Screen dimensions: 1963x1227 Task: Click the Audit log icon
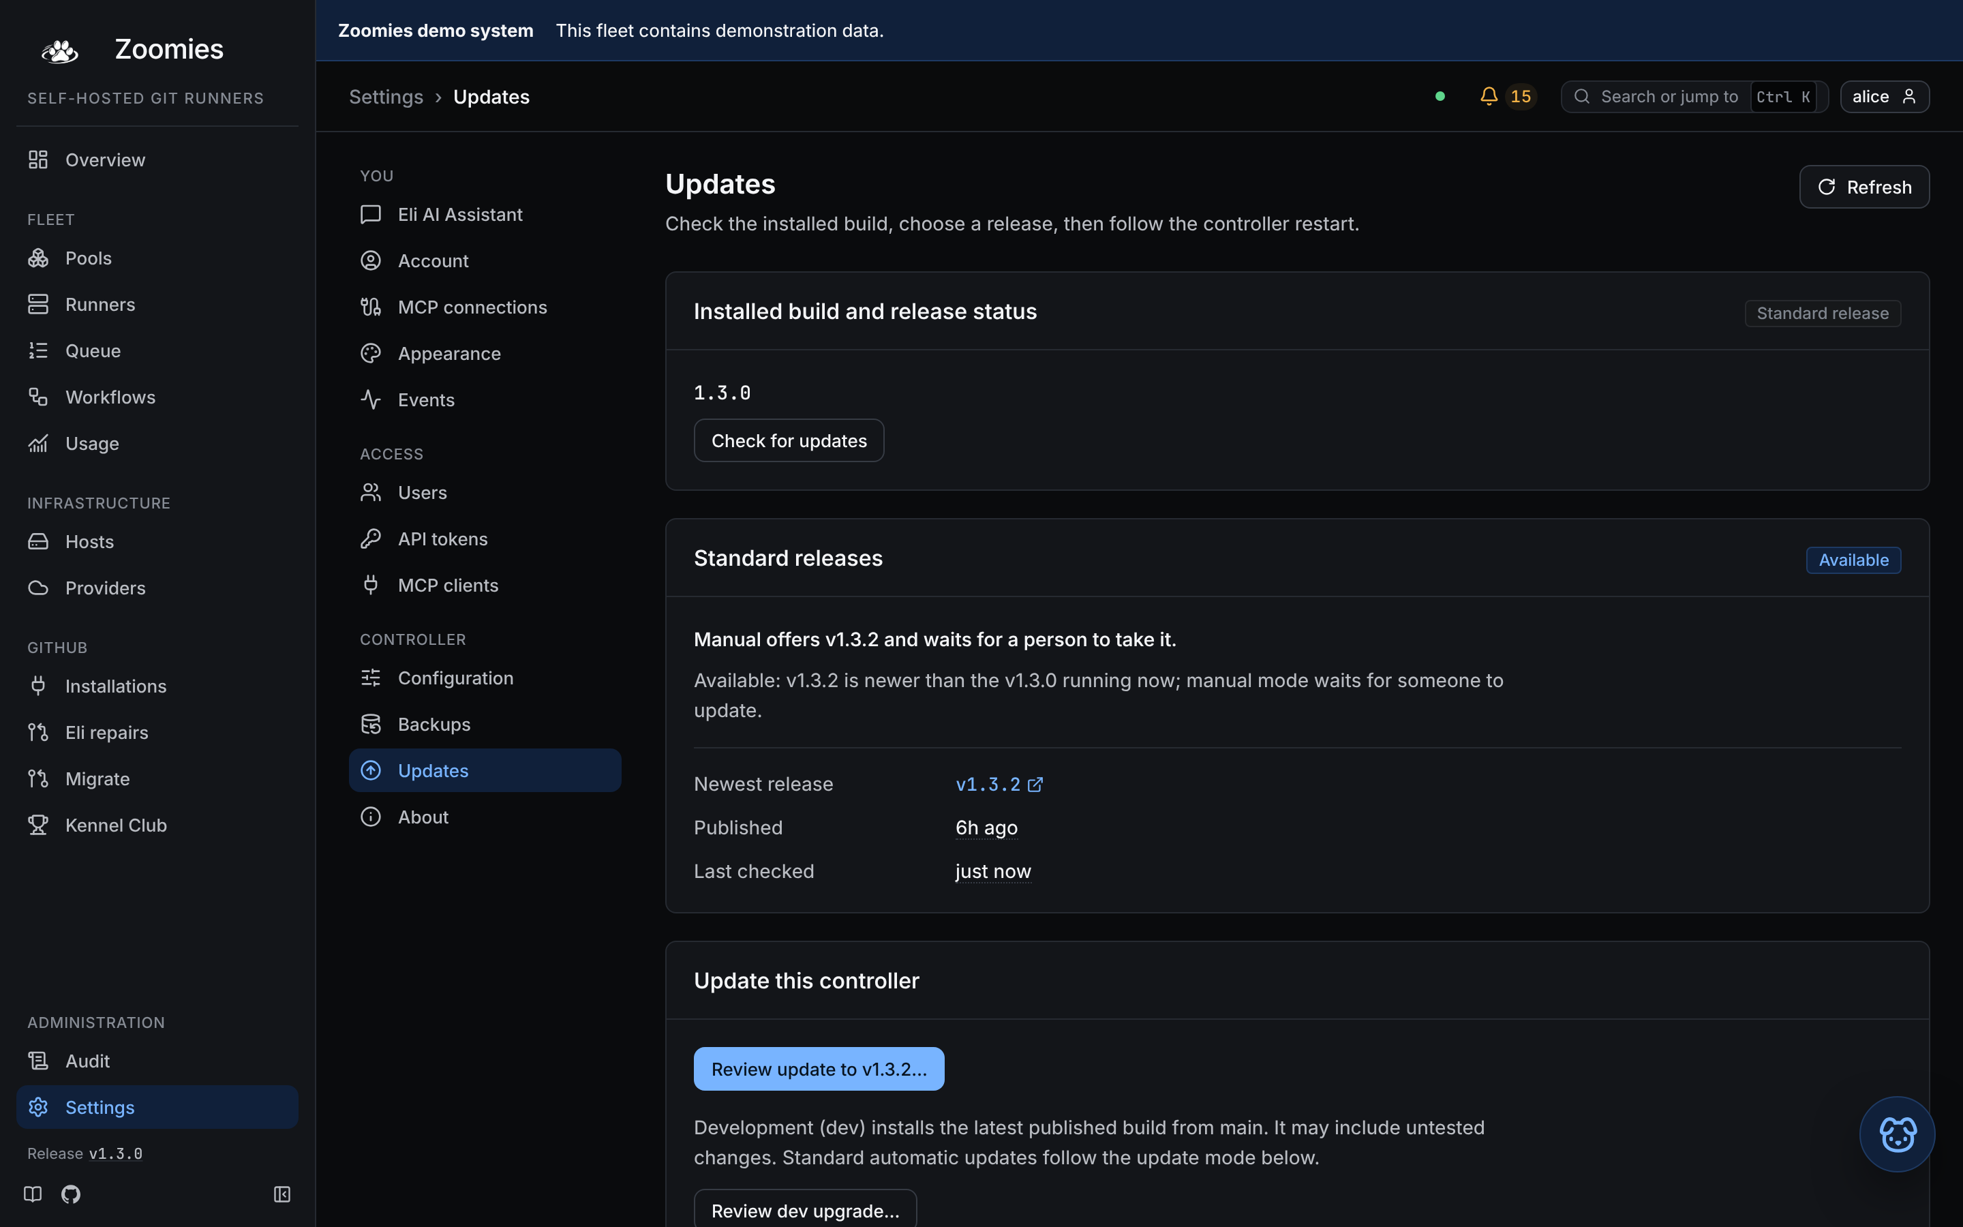pyautogui.click(x=38, y=1061)
